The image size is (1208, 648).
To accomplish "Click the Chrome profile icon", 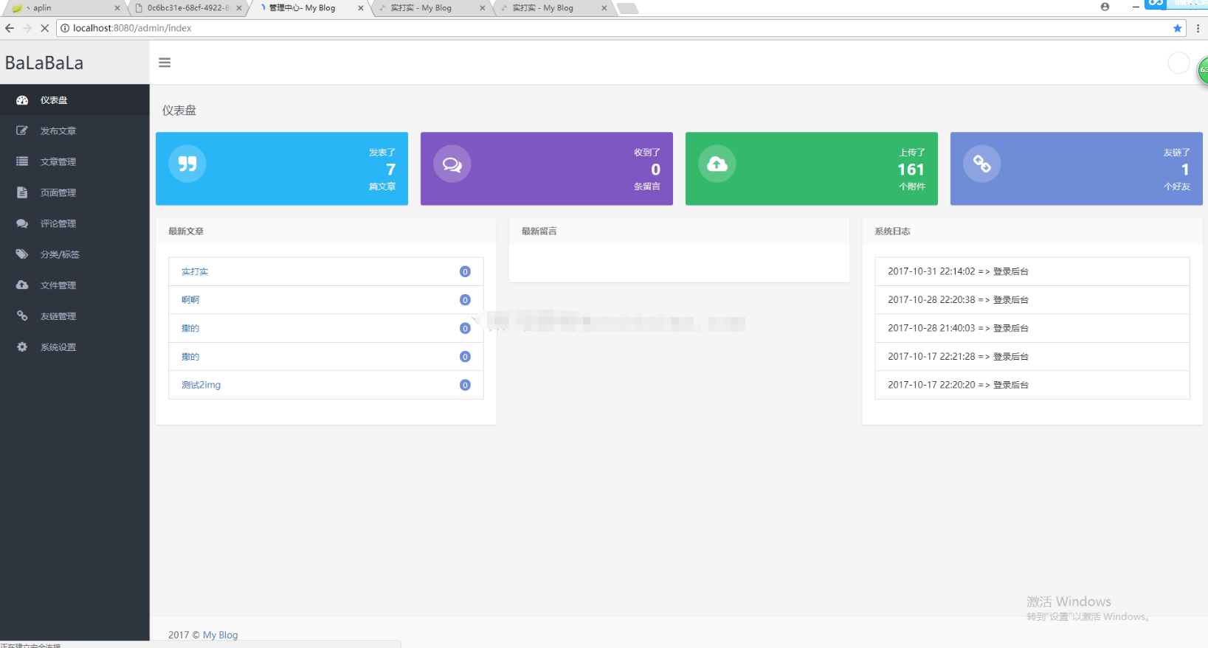I will (1105, 7).
